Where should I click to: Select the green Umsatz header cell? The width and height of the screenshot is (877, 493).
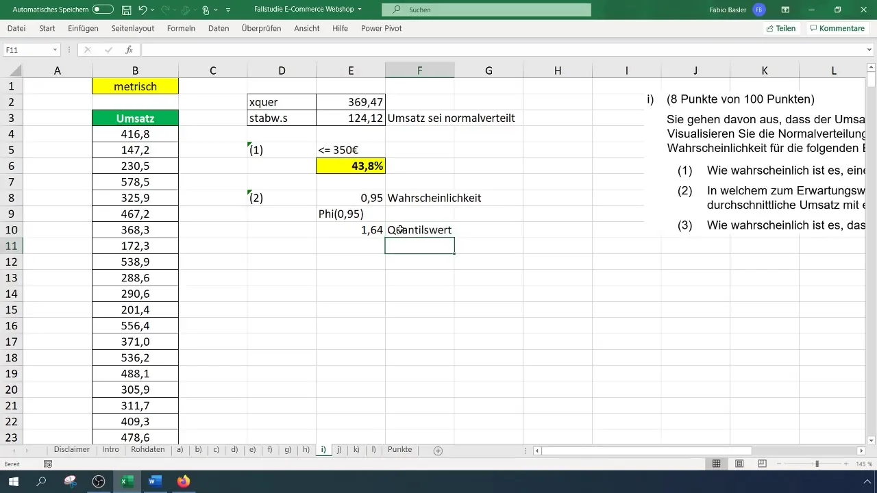[135, 118]
